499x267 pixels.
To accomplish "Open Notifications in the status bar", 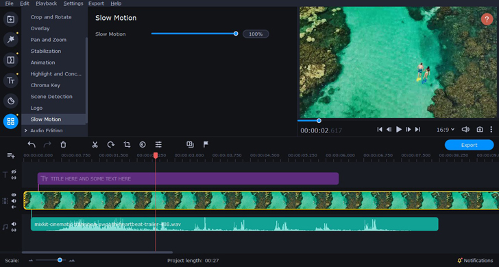I will coord(475,260).
